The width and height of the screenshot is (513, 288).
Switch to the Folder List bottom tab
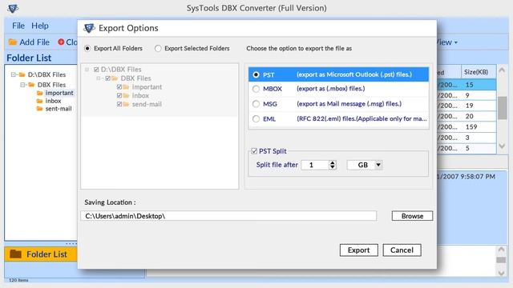coord(41,254)
